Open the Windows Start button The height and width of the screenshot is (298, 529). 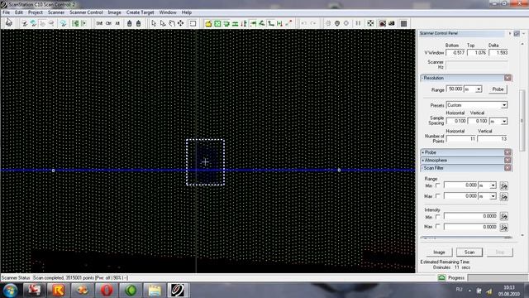click(x=10, y=291)
